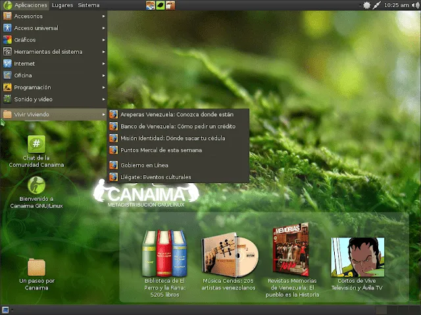Expand the Sonido y vídeo submenu
The height and width of the screenshot is (315, 421).
[x=54, y=99]
